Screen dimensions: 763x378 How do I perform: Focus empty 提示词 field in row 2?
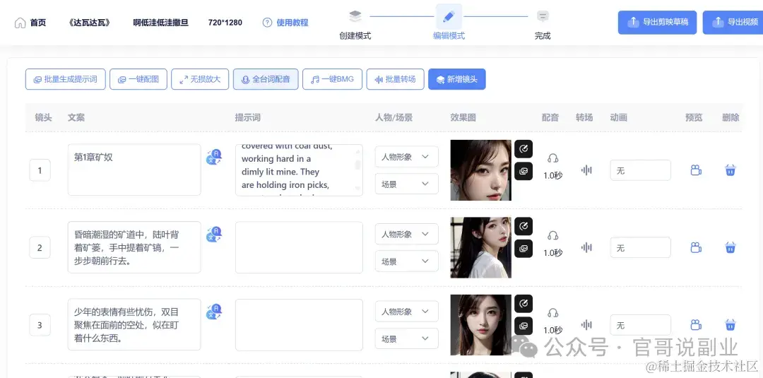coord(299,247)
